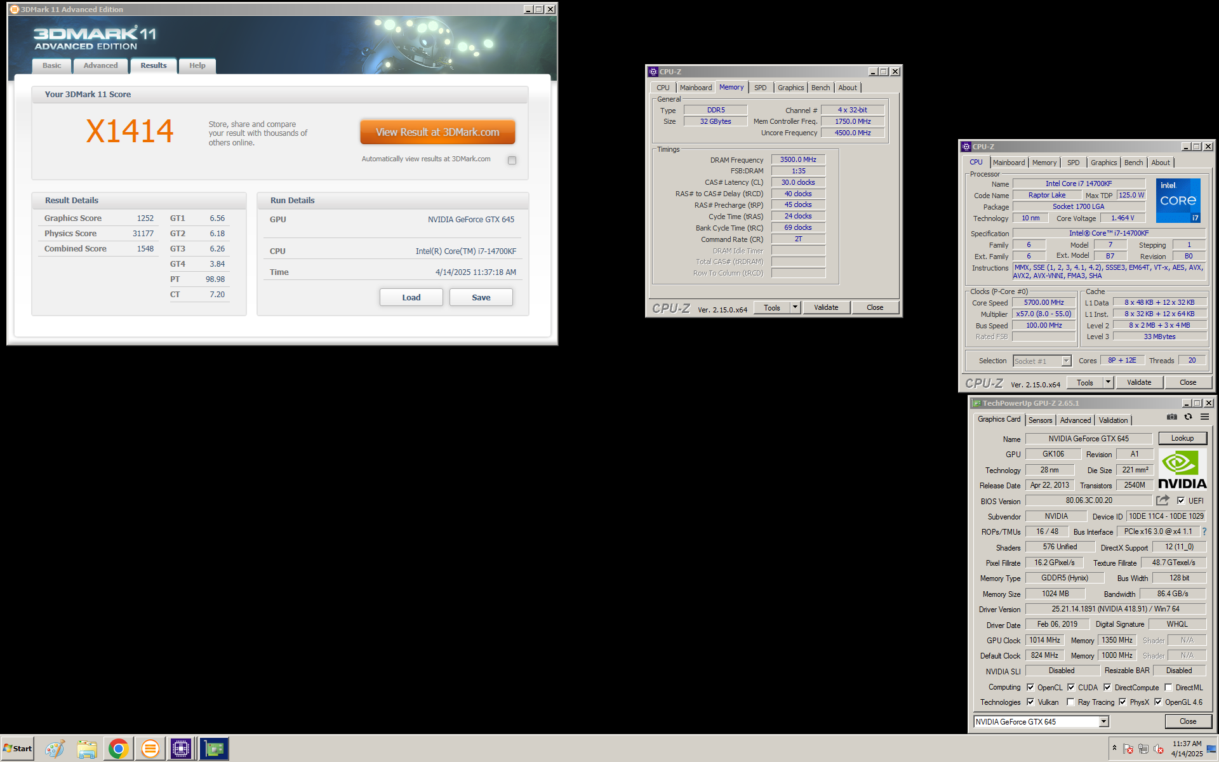The width and height of the screenshot is (1219, 762).
Task: Switch to CPU-Z taskbar icon
Action: coord(181,749)
